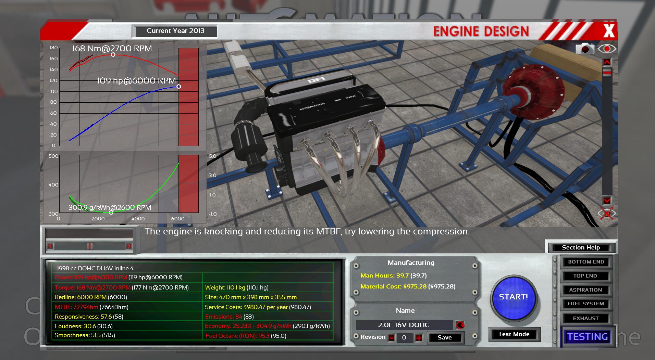Click the MTBF statistic row
The height and width of the screenshot is (360, 655).
point(92,307)
